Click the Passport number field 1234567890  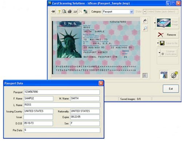[x=62, y=92]
